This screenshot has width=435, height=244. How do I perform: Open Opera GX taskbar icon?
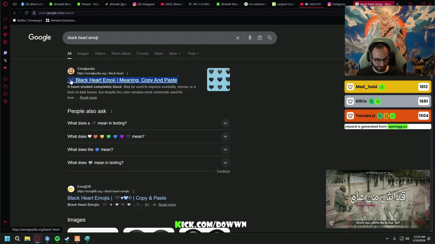click(x=37, y=239)
